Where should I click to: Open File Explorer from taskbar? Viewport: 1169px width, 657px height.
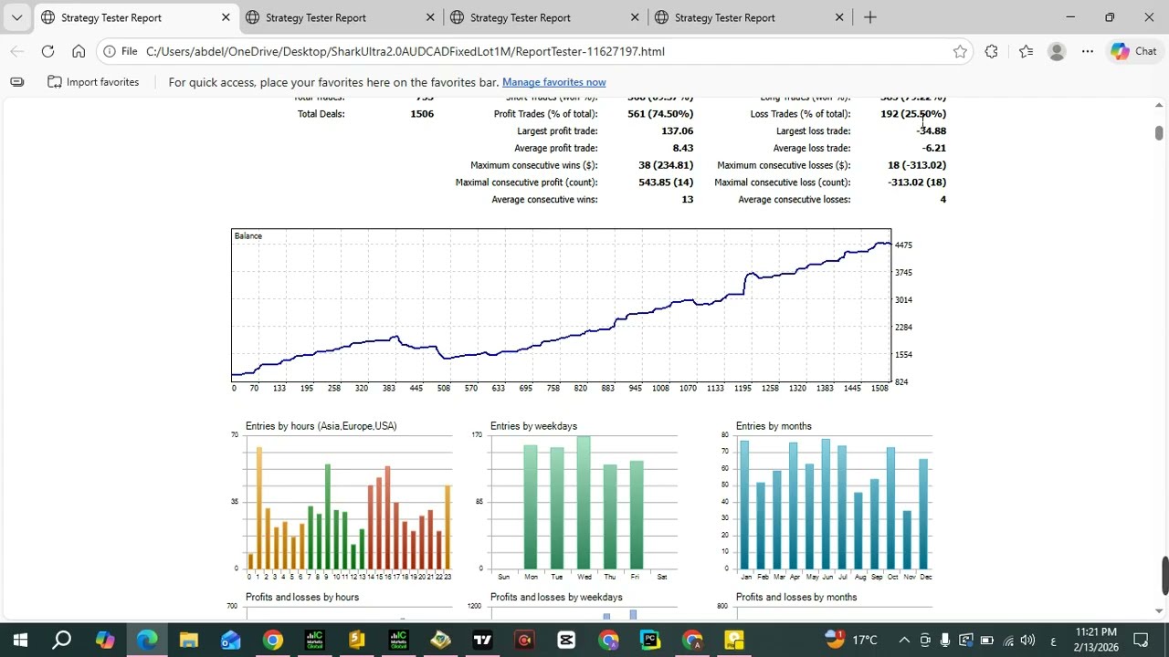tap(188, 640)
